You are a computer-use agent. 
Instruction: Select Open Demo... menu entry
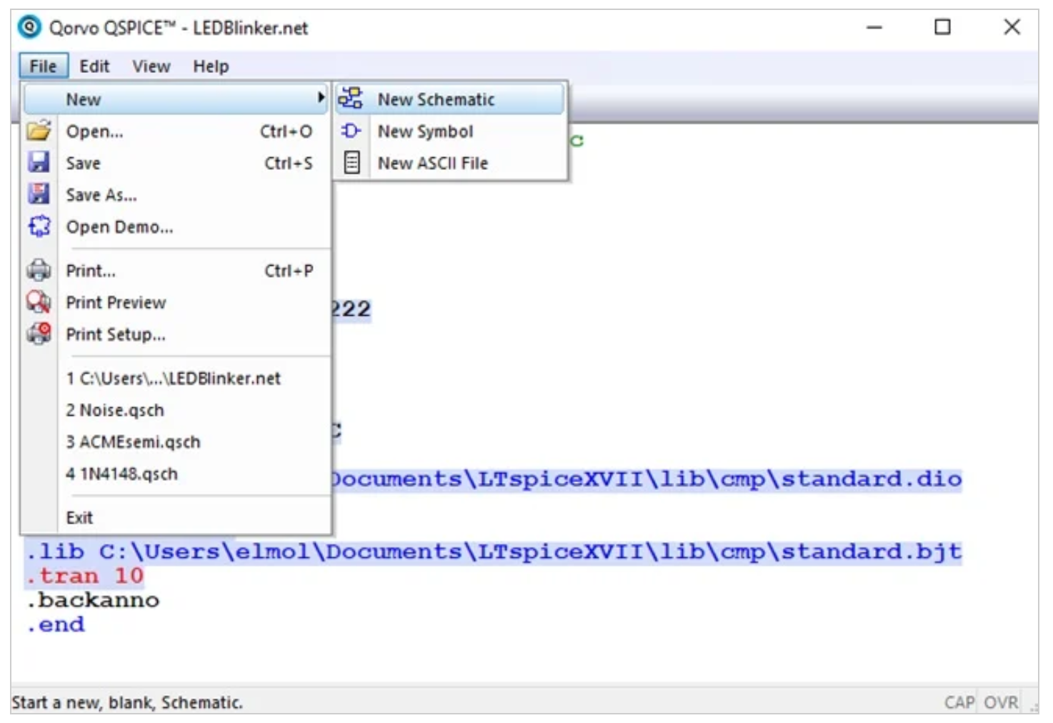pyautogui.click(x=176, y=226)
